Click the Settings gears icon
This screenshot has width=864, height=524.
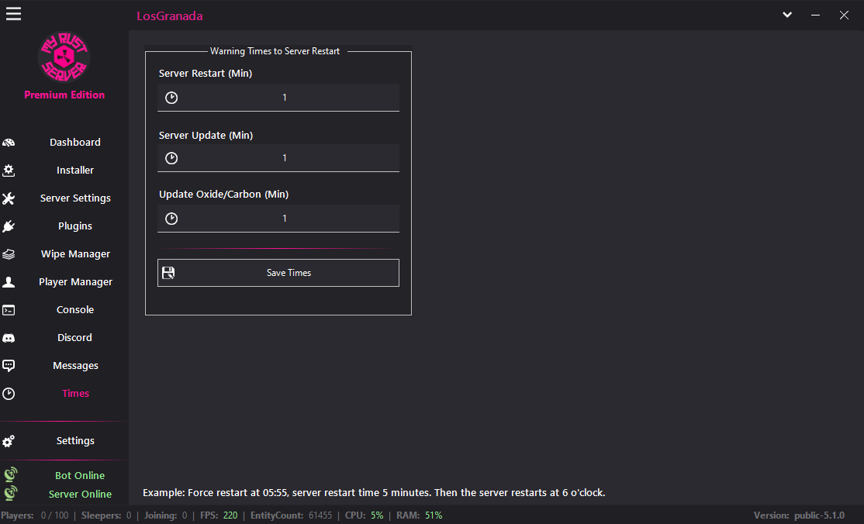pyautogui.click(x=9, y=441)
